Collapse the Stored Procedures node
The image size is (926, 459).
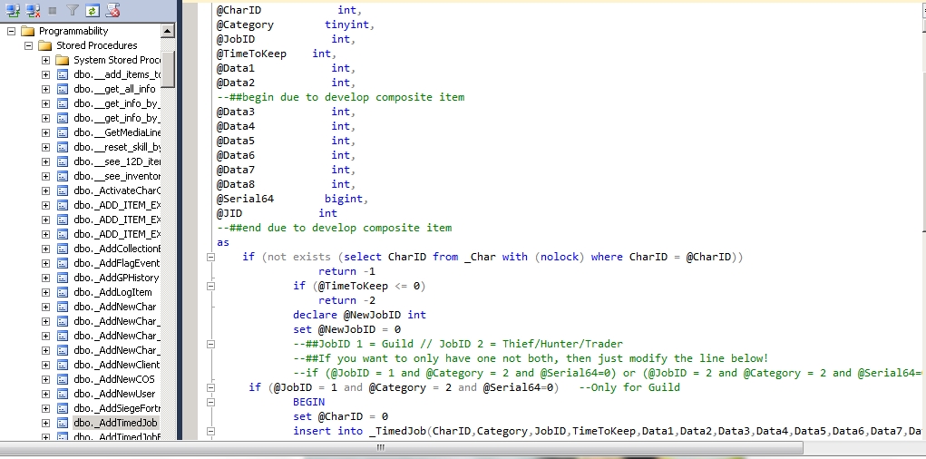click(28, 45)
